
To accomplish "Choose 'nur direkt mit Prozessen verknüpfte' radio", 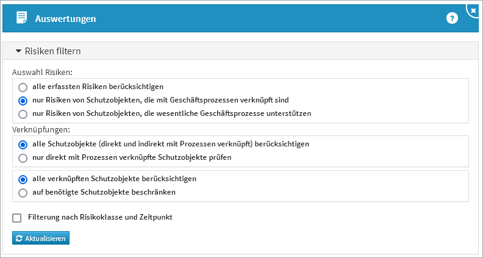I will coord(23,158).
